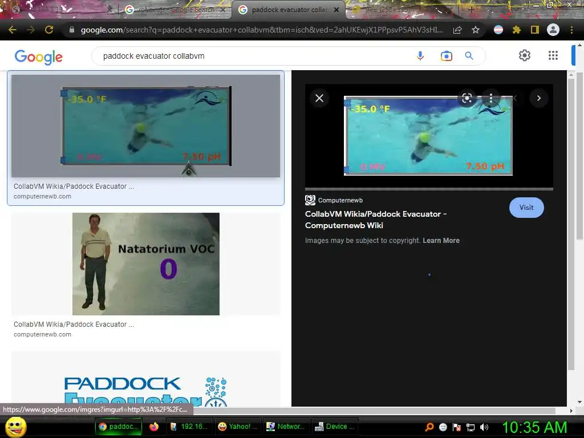Viewport: 584px width, 438px height.
Task: Reload the page with the refresh icon
Action: point(49,30)
